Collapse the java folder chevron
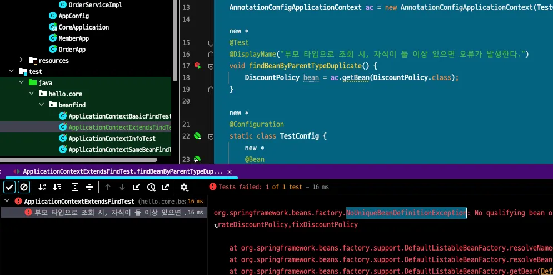 tap(22, 83)
